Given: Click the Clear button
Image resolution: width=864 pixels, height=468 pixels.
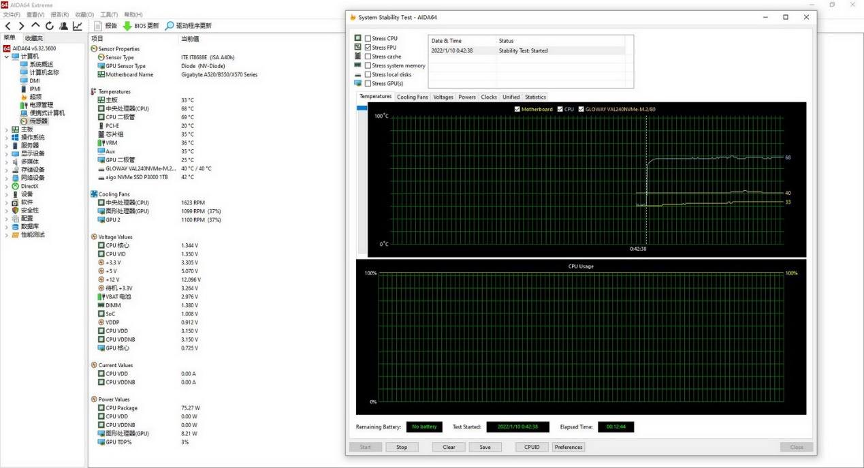Looking at the screenshot, I should pos(449,447).
